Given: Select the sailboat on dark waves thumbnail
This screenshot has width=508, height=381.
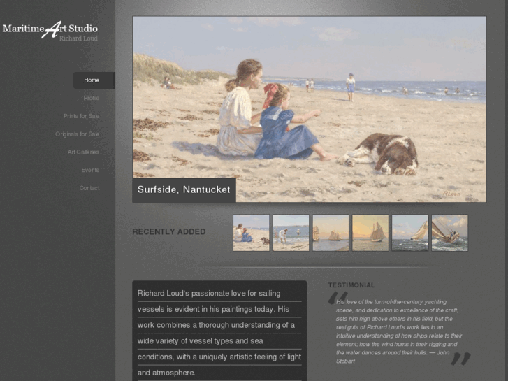Looking at the screenshot, I should (x=410, y=233).
